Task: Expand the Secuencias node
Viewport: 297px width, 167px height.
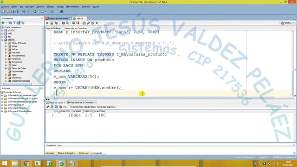Action: 6,78
